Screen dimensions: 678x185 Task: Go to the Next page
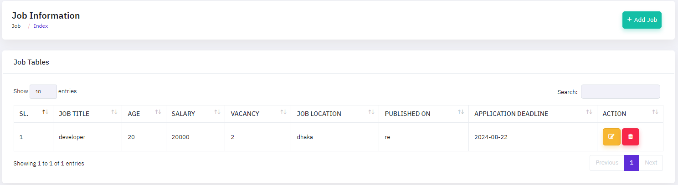[x=651, y=163]
